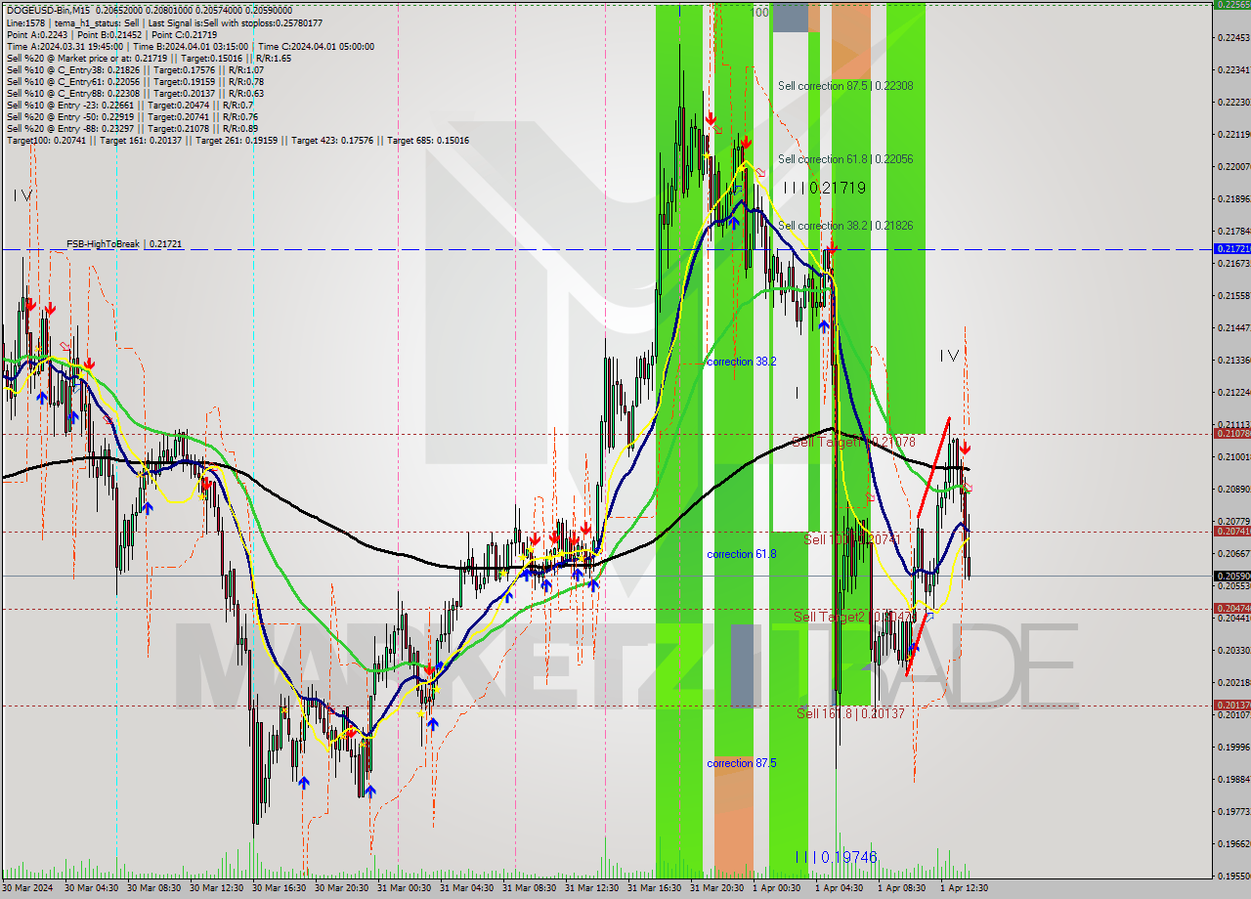Viewport: 1251px width, 899px height.
Task: Select the I V wave label at left
Action: point(23,196)
